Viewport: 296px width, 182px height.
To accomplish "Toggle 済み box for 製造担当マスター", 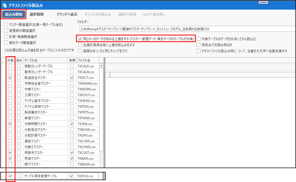I will 19,77.
